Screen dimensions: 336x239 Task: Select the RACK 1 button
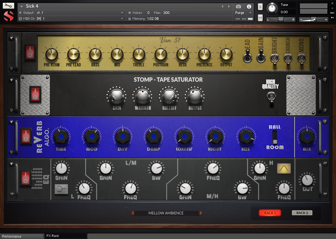click(270, 213)
